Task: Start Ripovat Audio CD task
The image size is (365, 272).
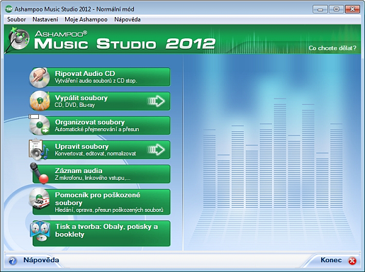Action: (x=101, y=77)
